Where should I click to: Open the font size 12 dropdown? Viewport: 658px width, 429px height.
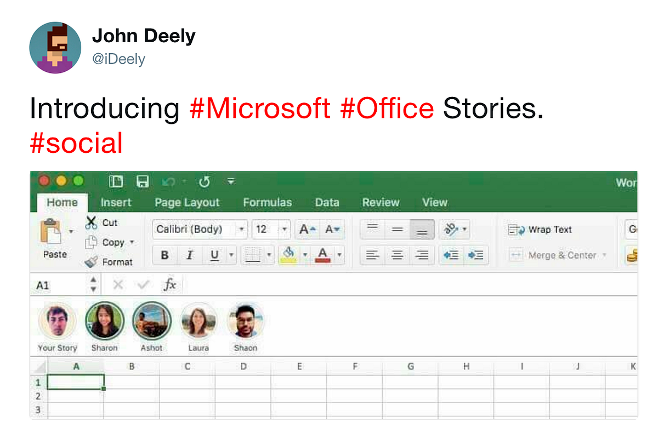285,230
